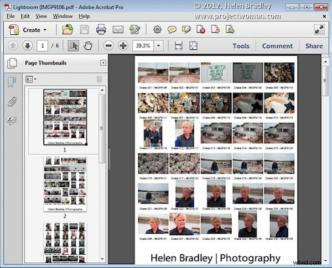Click thumbnails panel scrollbar thumb
Screen dimensions: 332x268
coord(102,128)
